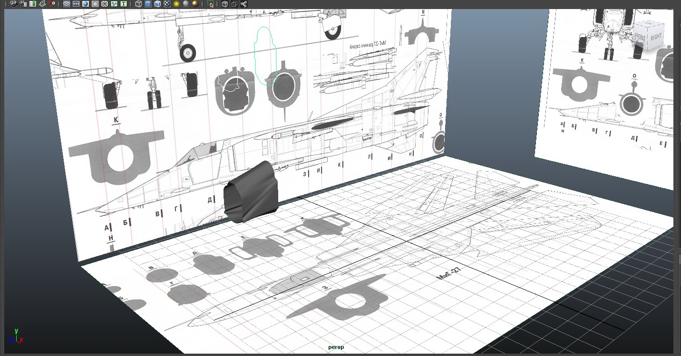Toggle the Field Chart icon

coord(105,4)
